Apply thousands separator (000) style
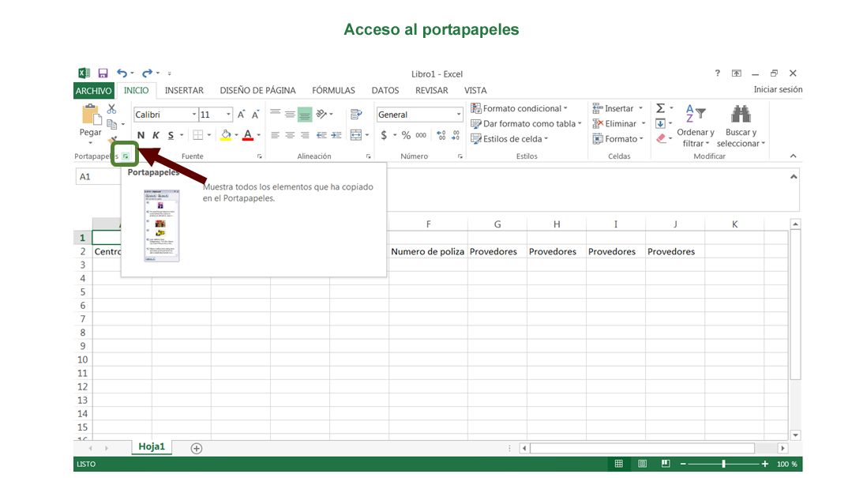The image size is (867, 478). [x=421, y=135]
